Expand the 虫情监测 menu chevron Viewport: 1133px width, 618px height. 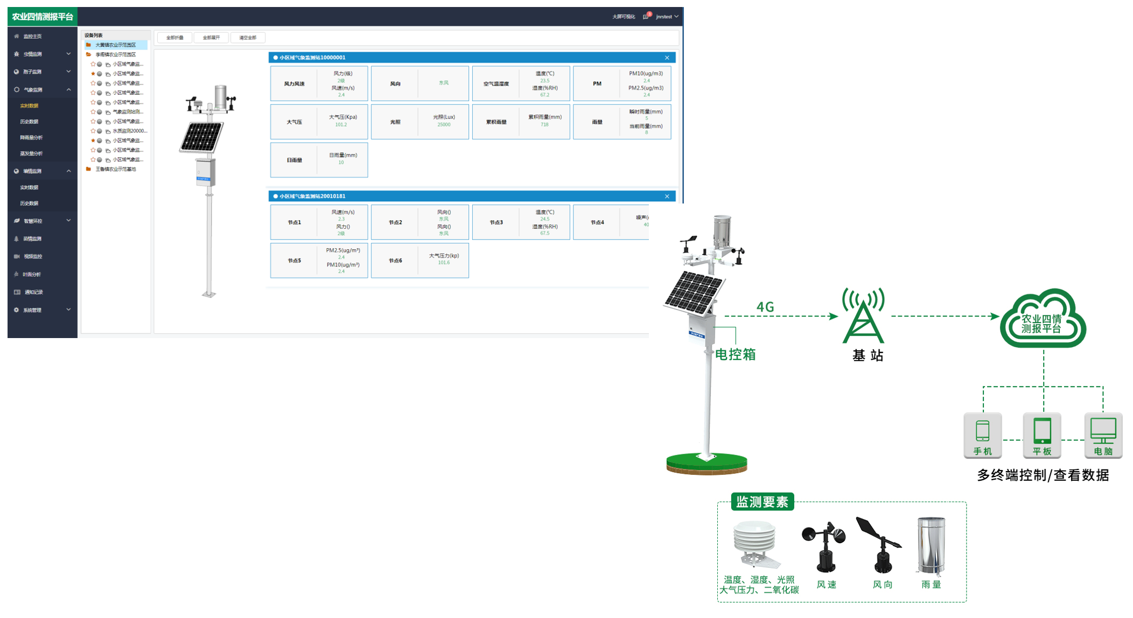[68, 54]
